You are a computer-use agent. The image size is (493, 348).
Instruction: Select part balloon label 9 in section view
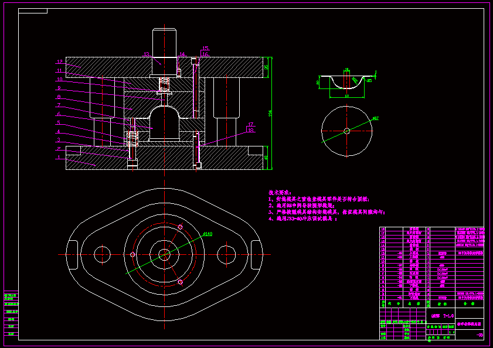click(x=59, y=88)
